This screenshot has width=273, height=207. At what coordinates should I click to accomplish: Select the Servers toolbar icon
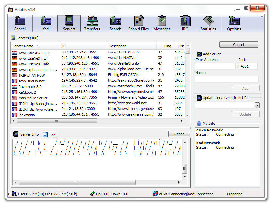(x=69, y=23)
